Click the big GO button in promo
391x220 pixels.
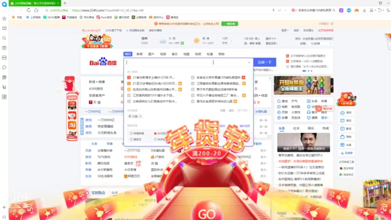[x=207, y=213]
